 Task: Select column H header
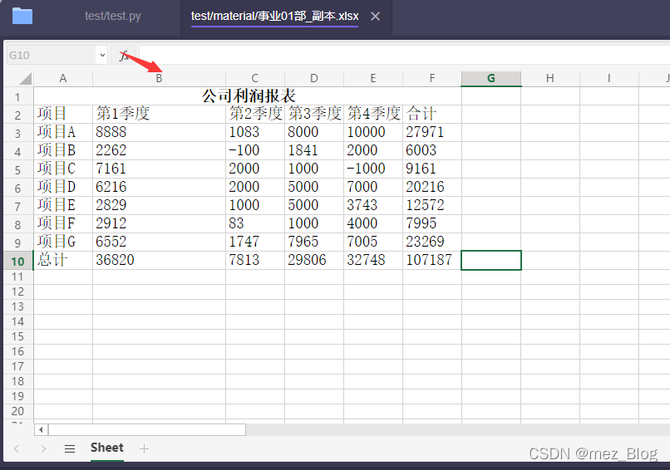click(x=550, y=79)
